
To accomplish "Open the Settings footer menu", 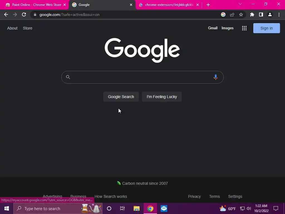I will tap(235, 196).
